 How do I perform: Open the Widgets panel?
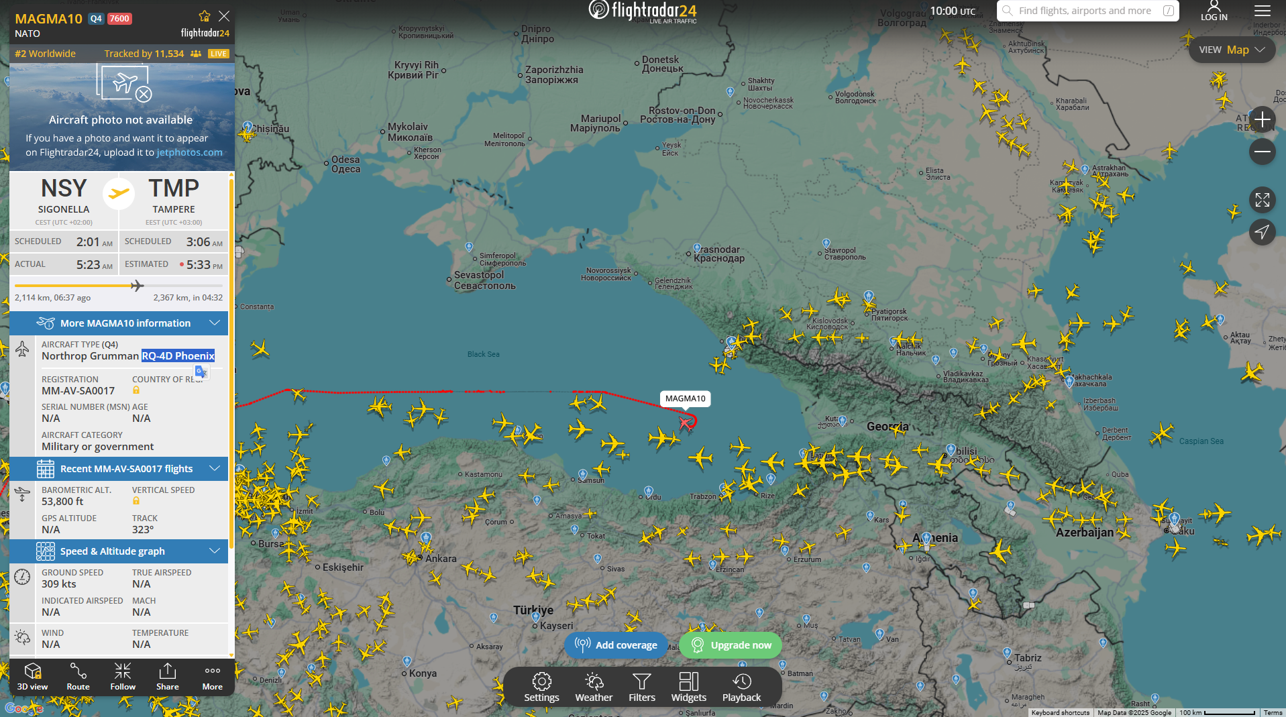click(689, 687)
